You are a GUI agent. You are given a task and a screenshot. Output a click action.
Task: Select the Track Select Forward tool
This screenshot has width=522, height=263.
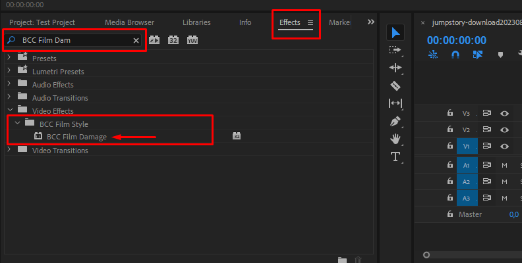[x=395, y=50]
